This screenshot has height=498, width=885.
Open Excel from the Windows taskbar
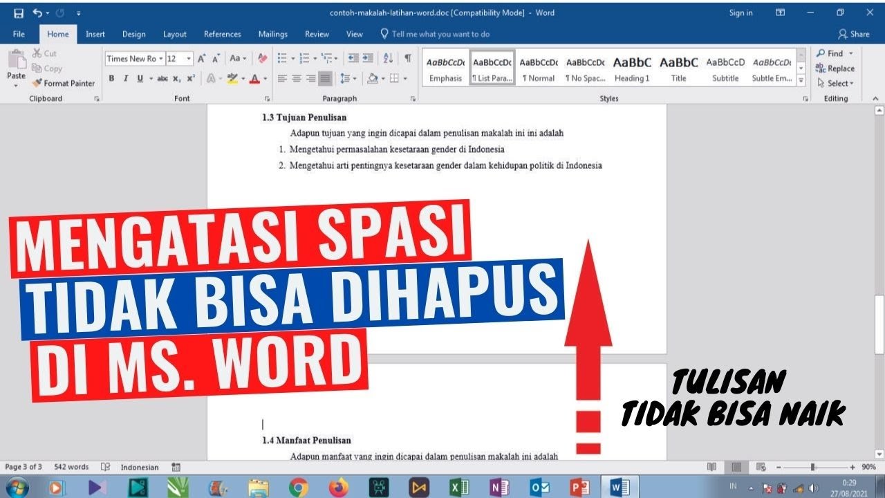[x=459, y=488]
